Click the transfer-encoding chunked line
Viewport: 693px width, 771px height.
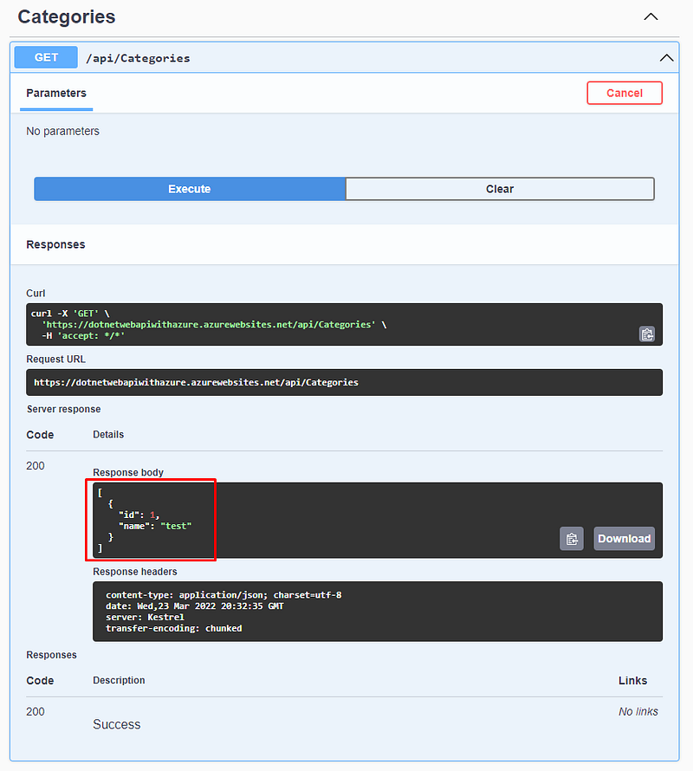coord(173,628)
